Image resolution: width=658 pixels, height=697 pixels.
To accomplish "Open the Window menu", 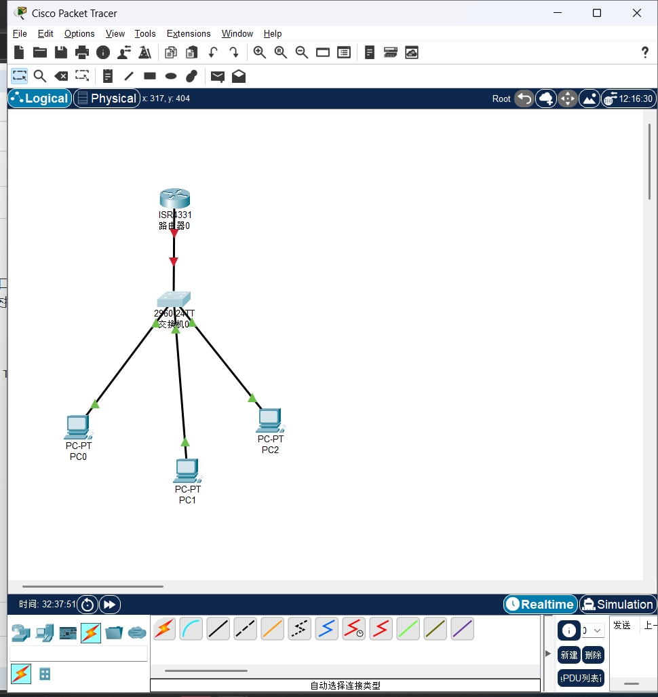I will [237, 34].
